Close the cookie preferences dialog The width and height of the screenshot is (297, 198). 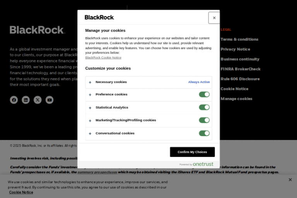214,18
